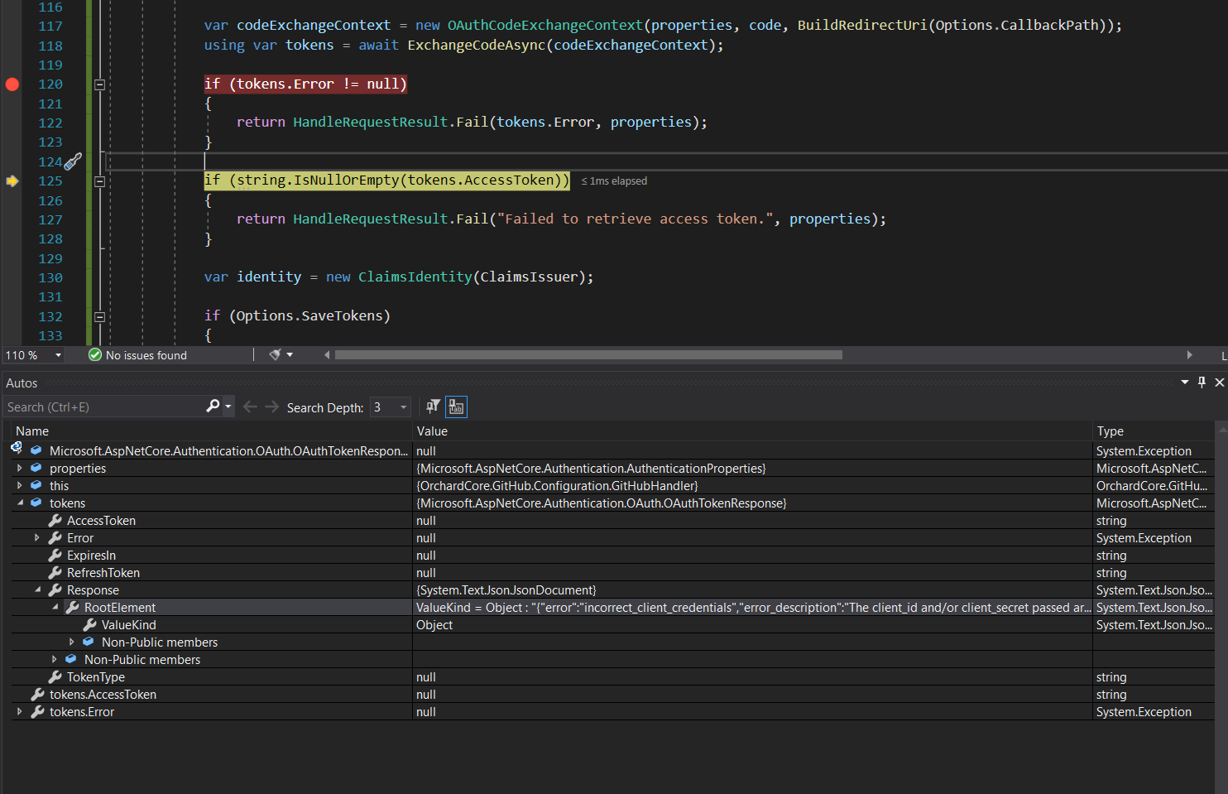1228x794 pixels.
Task: Toggle the breakpoint on line 120
Action: click(x=12, y=84)
